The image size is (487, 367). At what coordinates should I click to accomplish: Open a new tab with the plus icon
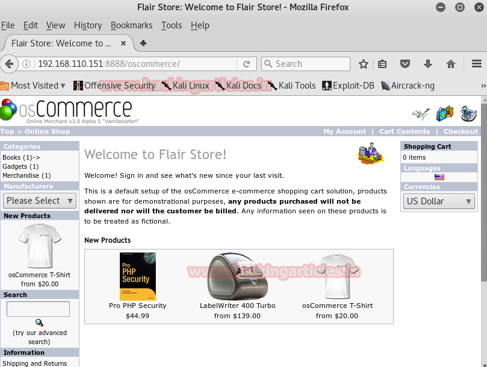[143, 43]
